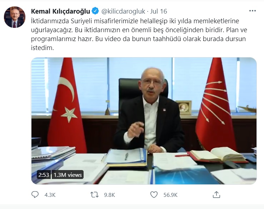Click the reply speech bubble icon
The height and width of the screenshot is (209, 264).
tap(35, 195)
